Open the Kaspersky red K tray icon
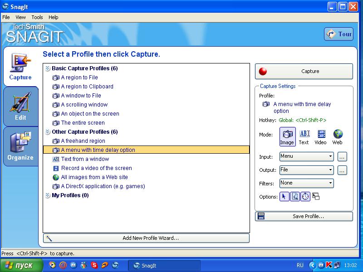363x272 pixels. coord(329,265)
